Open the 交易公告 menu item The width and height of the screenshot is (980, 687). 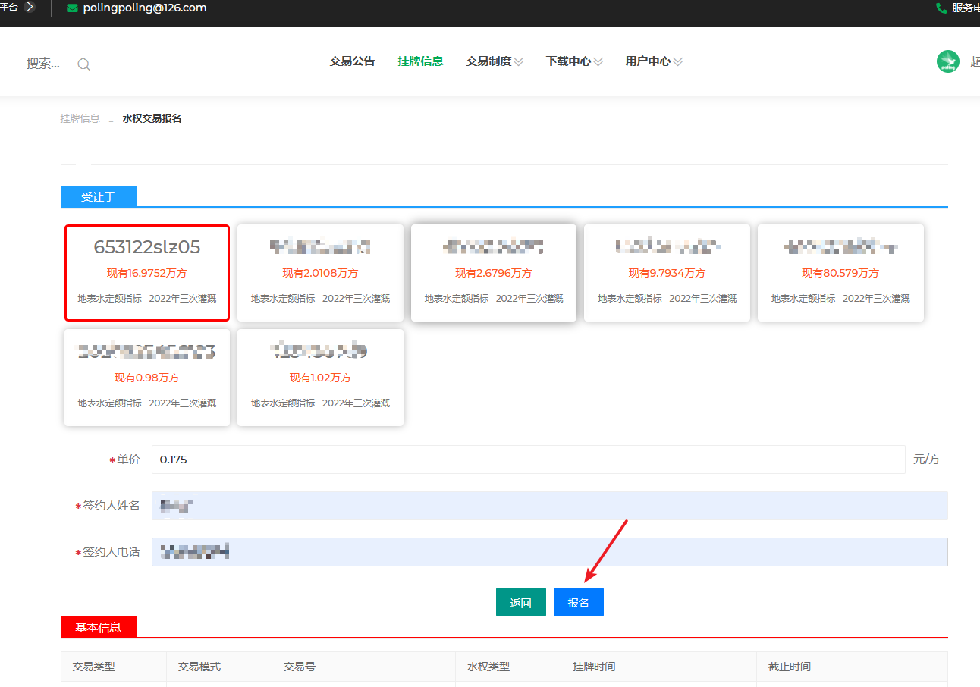click(352, 61)
